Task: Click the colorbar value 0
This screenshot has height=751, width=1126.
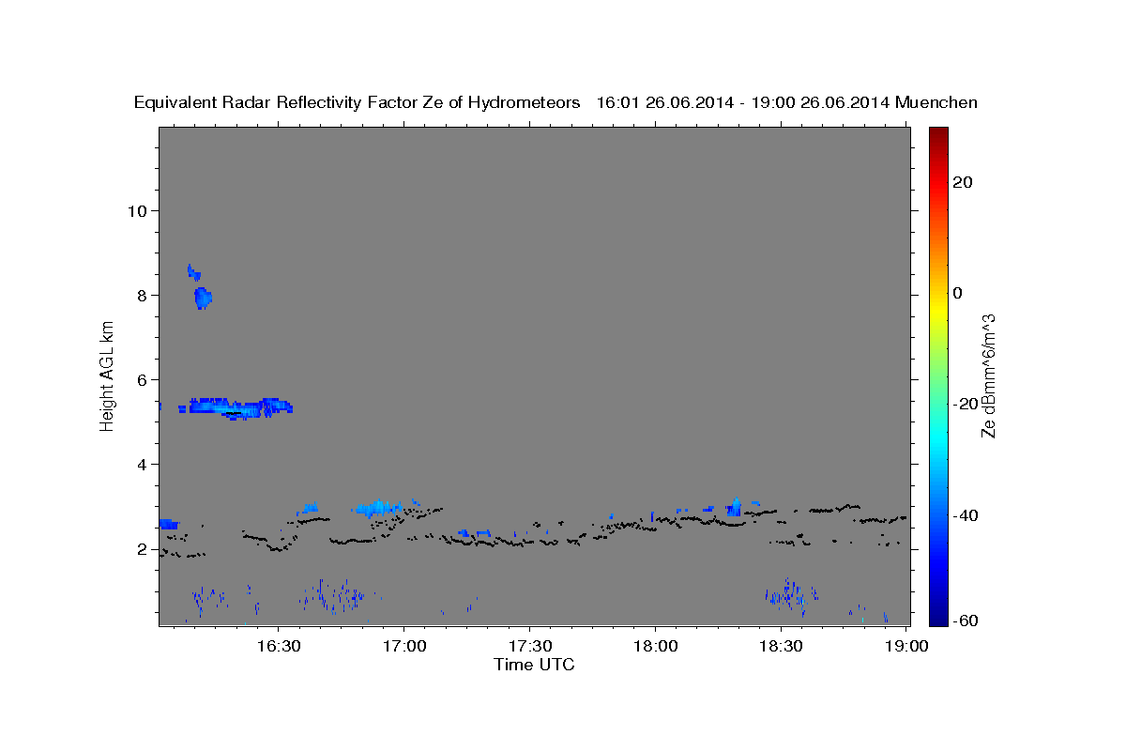Action: 958,293
